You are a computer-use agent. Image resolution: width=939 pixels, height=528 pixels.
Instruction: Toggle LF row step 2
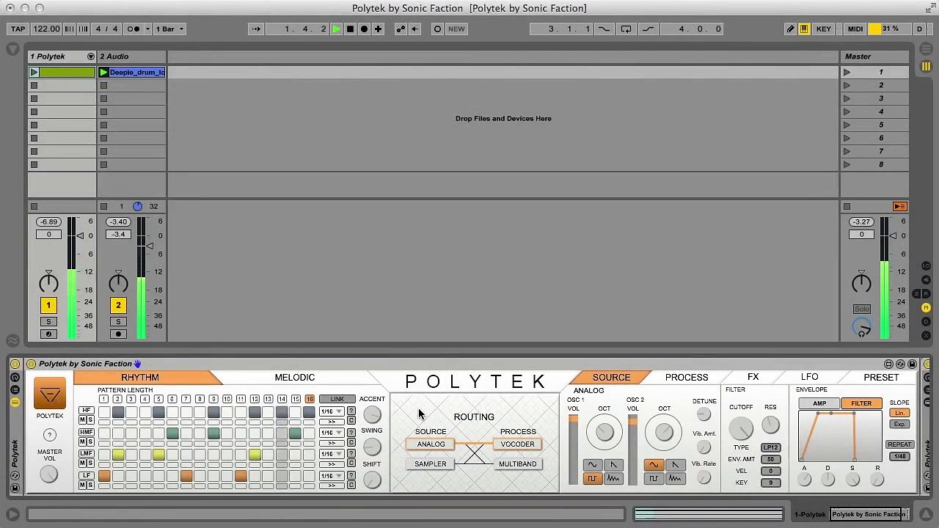[x=118, y=477]
